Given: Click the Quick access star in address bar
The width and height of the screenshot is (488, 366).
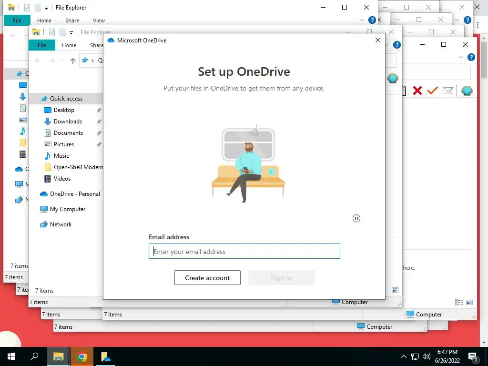Looking at the screenshot, I should click(85, 61).
